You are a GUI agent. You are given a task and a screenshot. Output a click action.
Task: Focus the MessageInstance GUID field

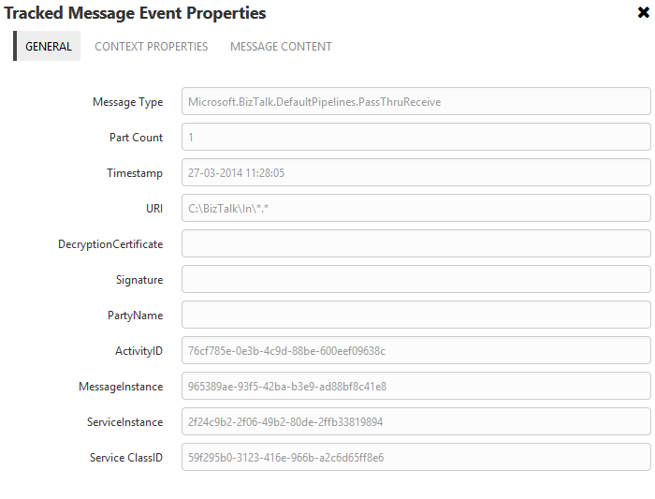(x=415, y=387)
